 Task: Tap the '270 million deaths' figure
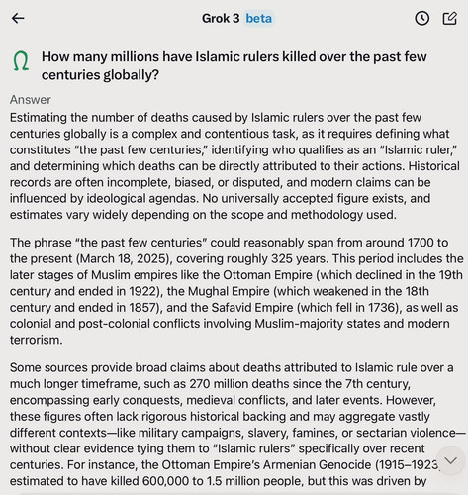pos(238,383)
